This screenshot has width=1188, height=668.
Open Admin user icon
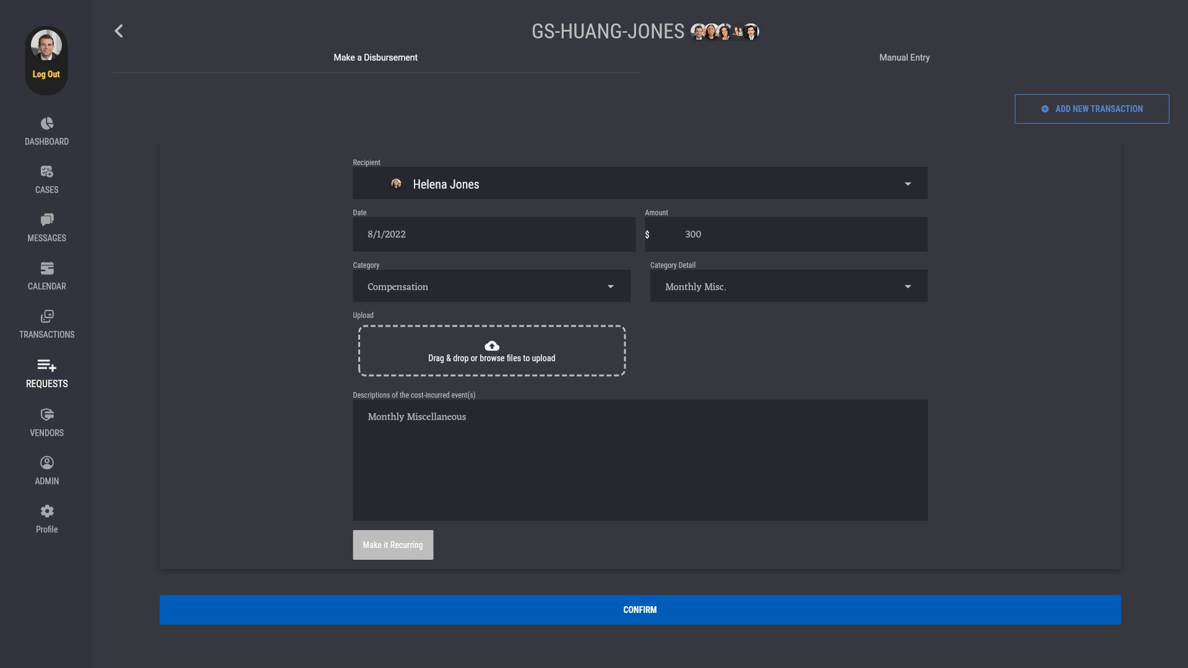47,463
